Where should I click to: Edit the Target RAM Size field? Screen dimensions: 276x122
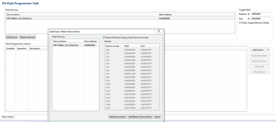click(261, 18)
